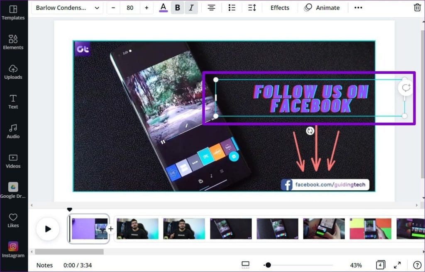Toggle italic formatting on the text
Viewport: 425px width, 272px height.
click(x=191, y=7)
